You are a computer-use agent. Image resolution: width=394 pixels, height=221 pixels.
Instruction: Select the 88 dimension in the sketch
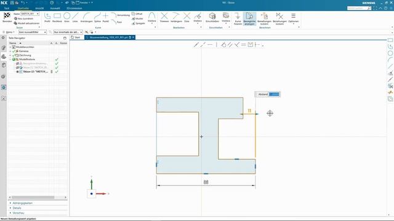206,182
